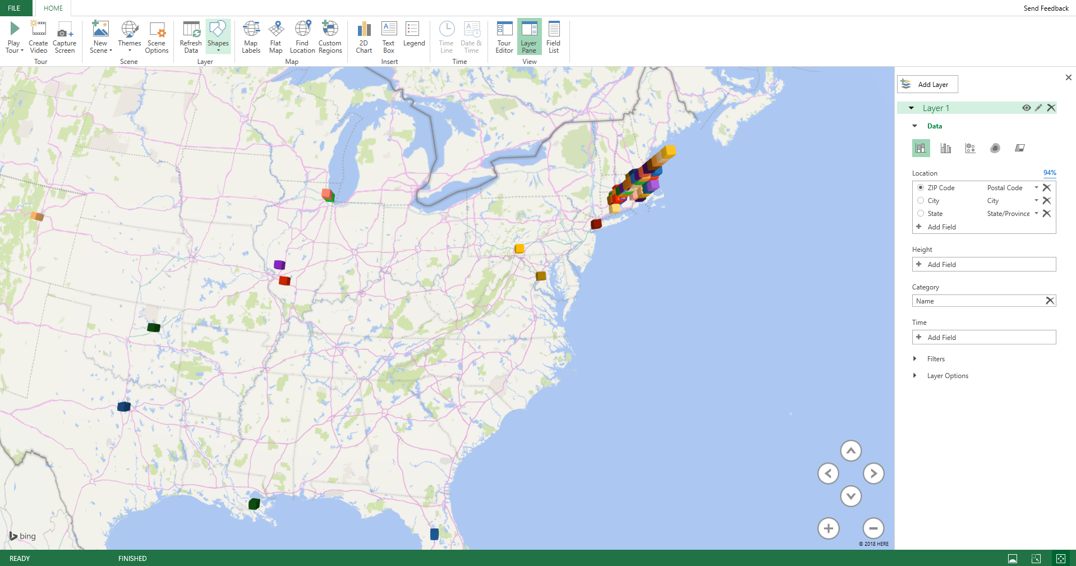The image size is (1076, 566).
Task: Click the Add Layer button
Action: [x=927, y=84]
